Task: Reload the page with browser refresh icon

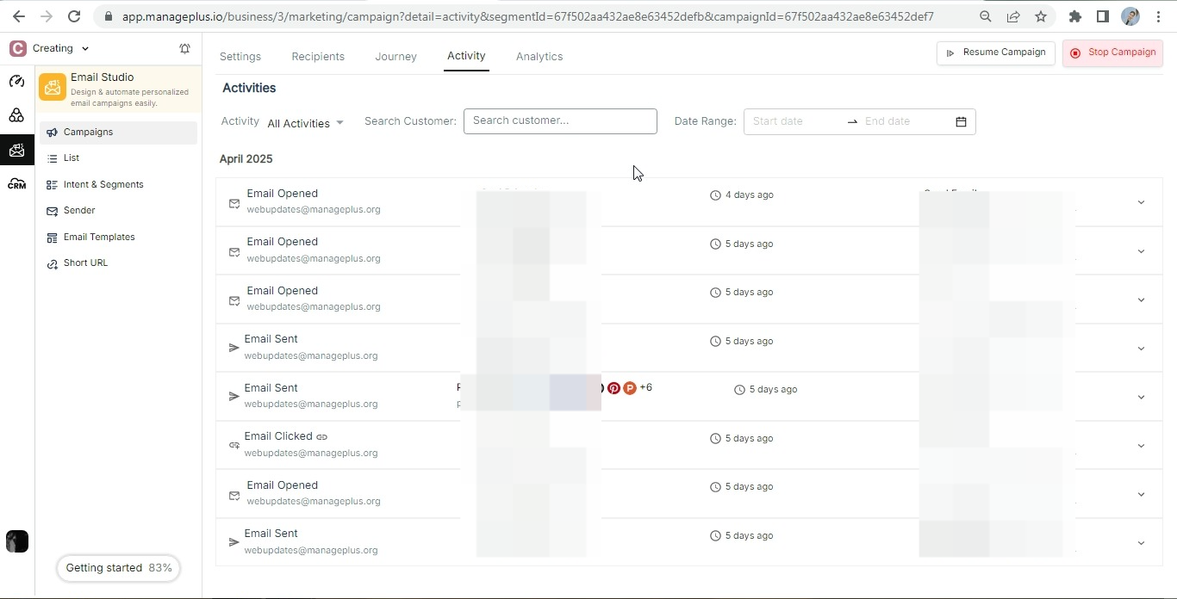Action: click(x=74, y=16)
